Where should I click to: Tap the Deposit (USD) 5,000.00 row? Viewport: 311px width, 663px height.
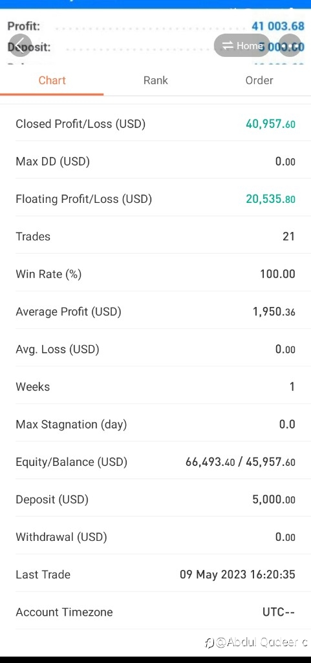(x=155, y=500)
